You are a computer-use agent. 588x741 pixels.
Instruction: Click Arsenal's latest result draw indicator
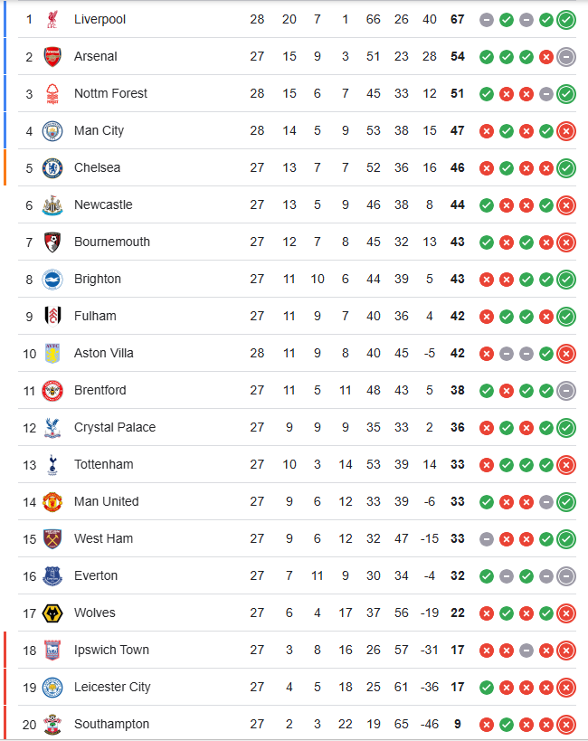point(566,57)
